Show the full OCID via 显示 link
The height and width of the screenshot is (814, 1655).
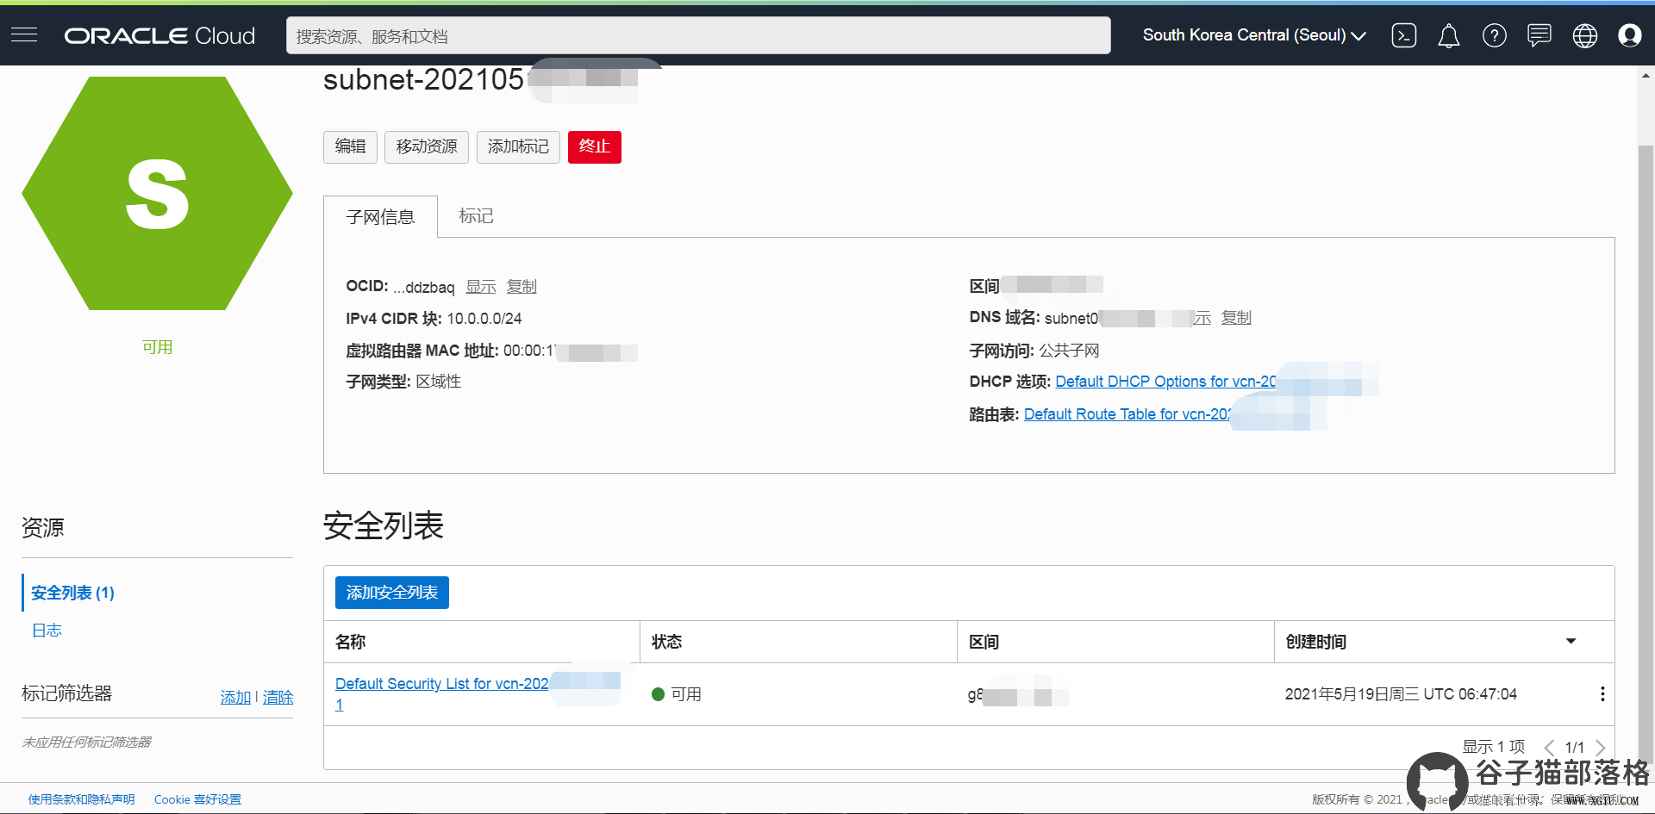[x=481, y=287]
